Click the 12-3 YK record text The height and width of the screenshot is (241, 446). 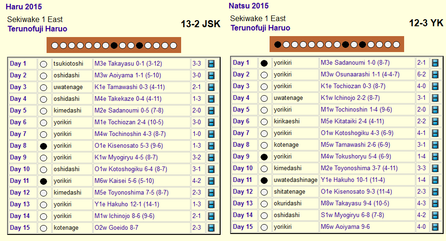[x=426, y=23]
